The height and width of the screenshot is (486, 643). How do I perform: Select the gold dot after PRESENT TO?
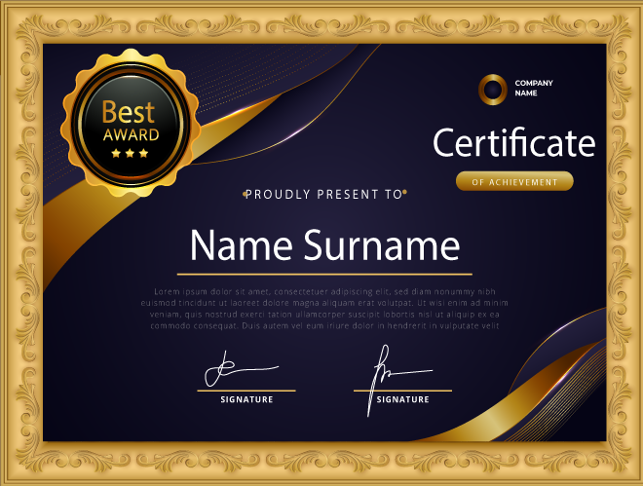click(x=405, y=193)
